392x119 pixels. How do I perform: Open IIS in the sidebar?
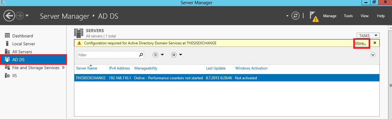[x=15, y=76]
